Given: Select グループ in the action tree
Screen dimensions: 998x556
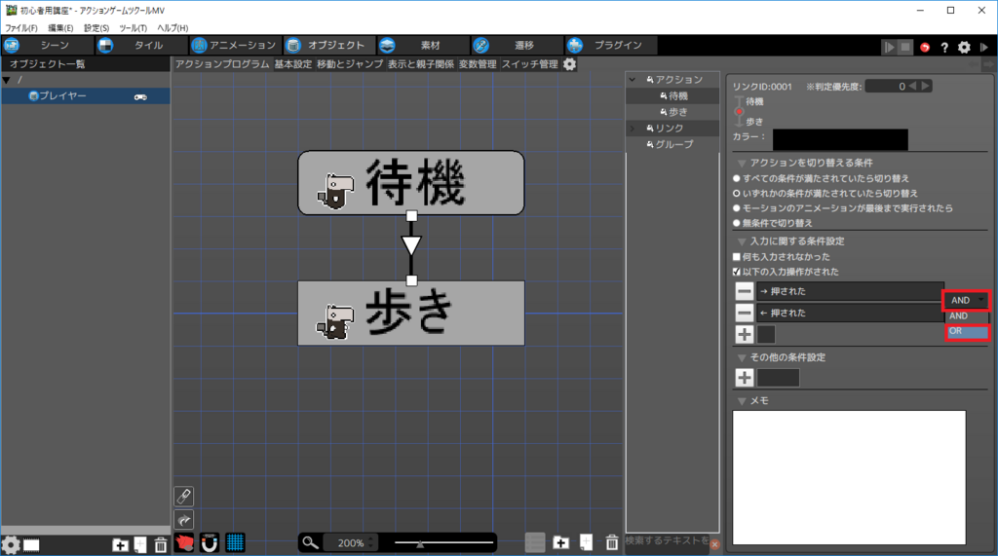Looking at the screenshot, I should click(672, 144).
